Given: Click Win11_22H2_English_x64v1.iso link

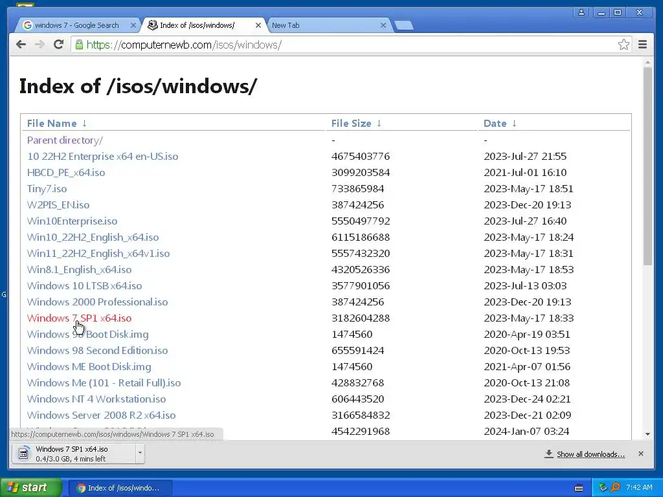Looking at the screenshot, I should 98,254.
